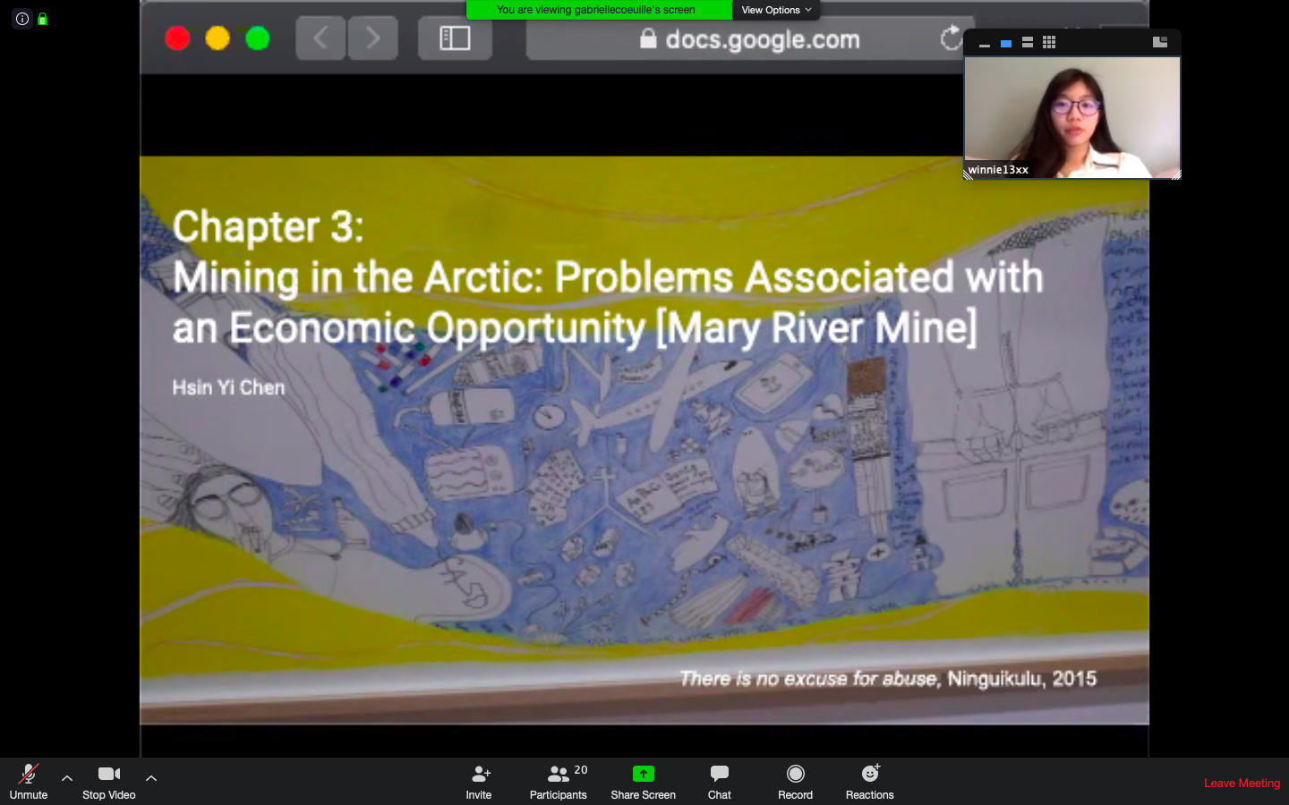Start Share Screen
This screenshot has width=1289, height=805.
(x=644, y=782)
